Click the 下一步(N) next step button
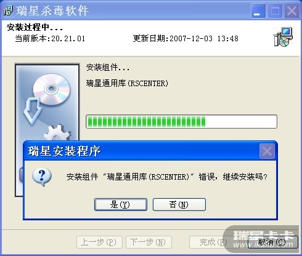 click(x=149, y=242)
